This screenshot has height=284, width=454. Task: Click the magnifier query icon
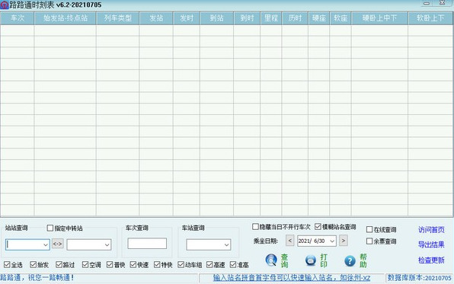click(271, 260)
